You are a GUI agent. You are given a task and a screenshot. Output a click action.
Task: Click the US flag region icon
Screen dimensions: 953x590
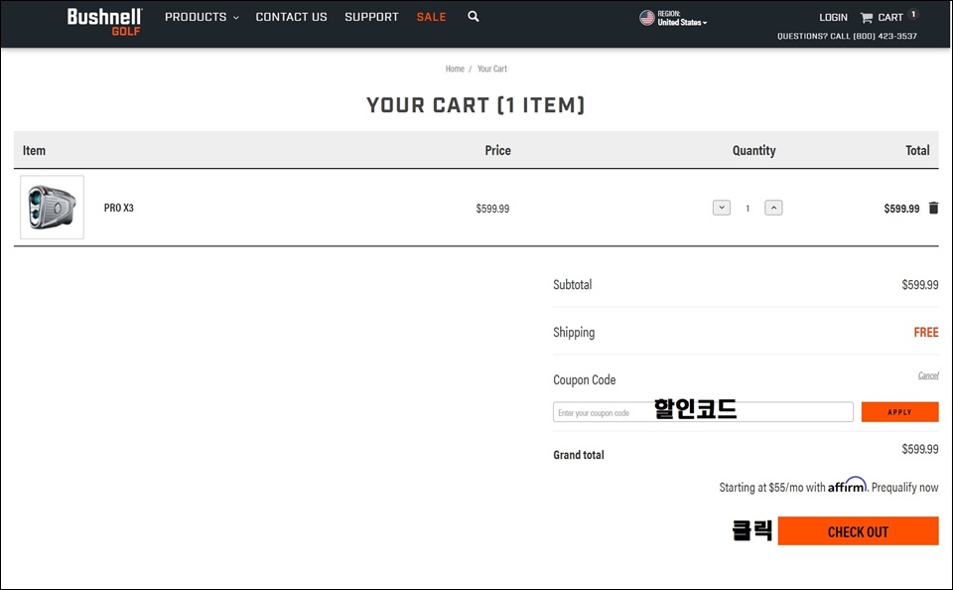pyautogui.click(x=646, y=18)
